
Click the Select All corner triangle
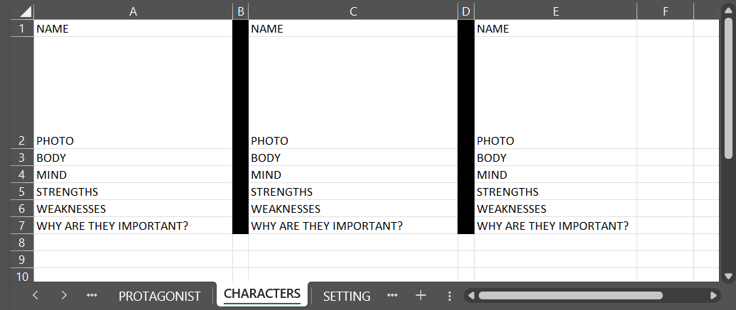click(x=23, y=11)
